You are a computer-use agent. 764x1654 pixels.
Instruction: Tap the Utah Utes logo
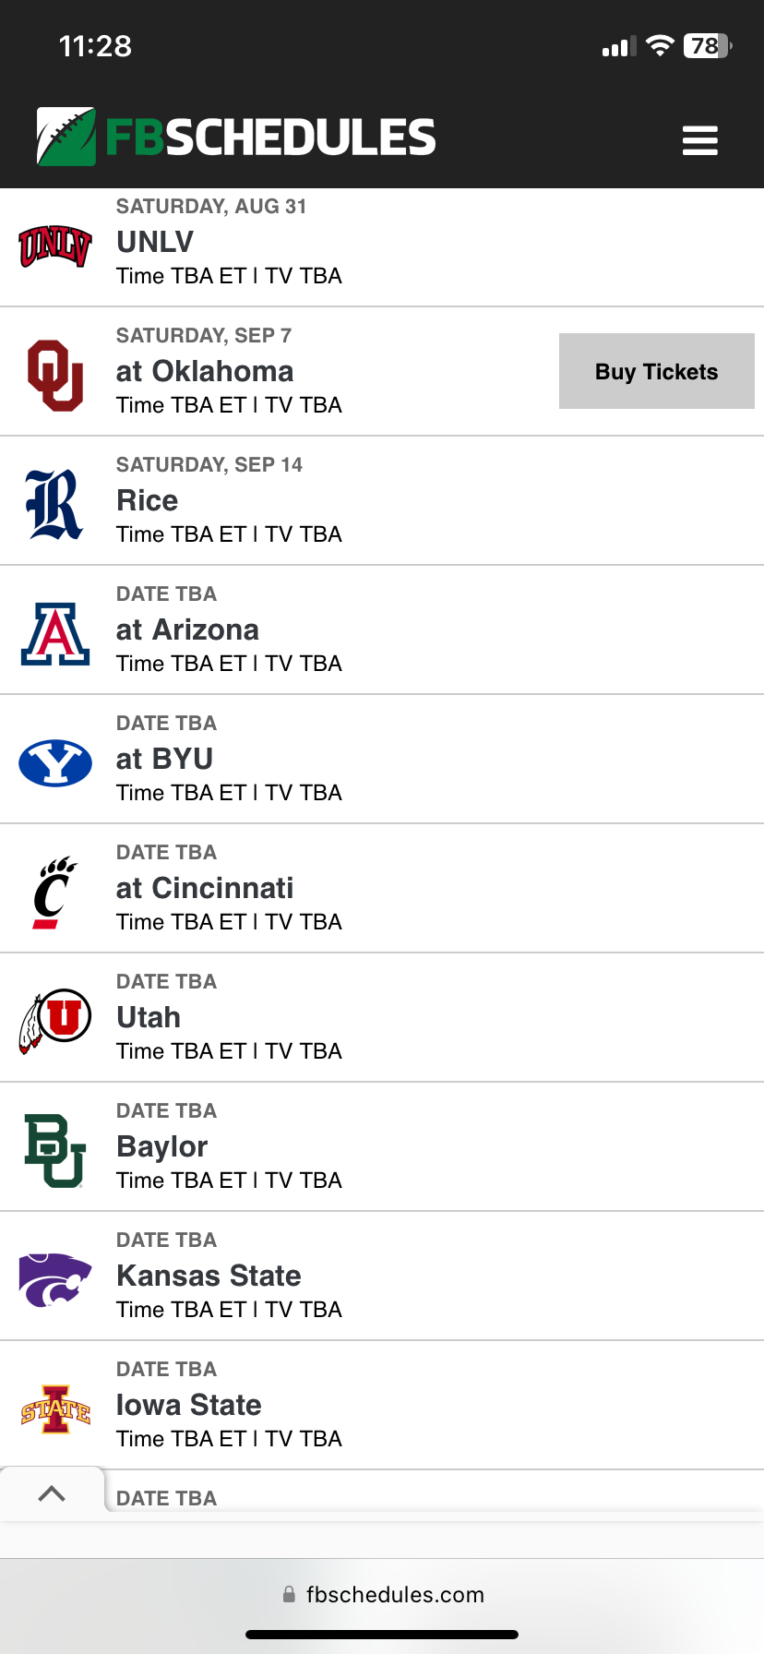point(55,1022)
